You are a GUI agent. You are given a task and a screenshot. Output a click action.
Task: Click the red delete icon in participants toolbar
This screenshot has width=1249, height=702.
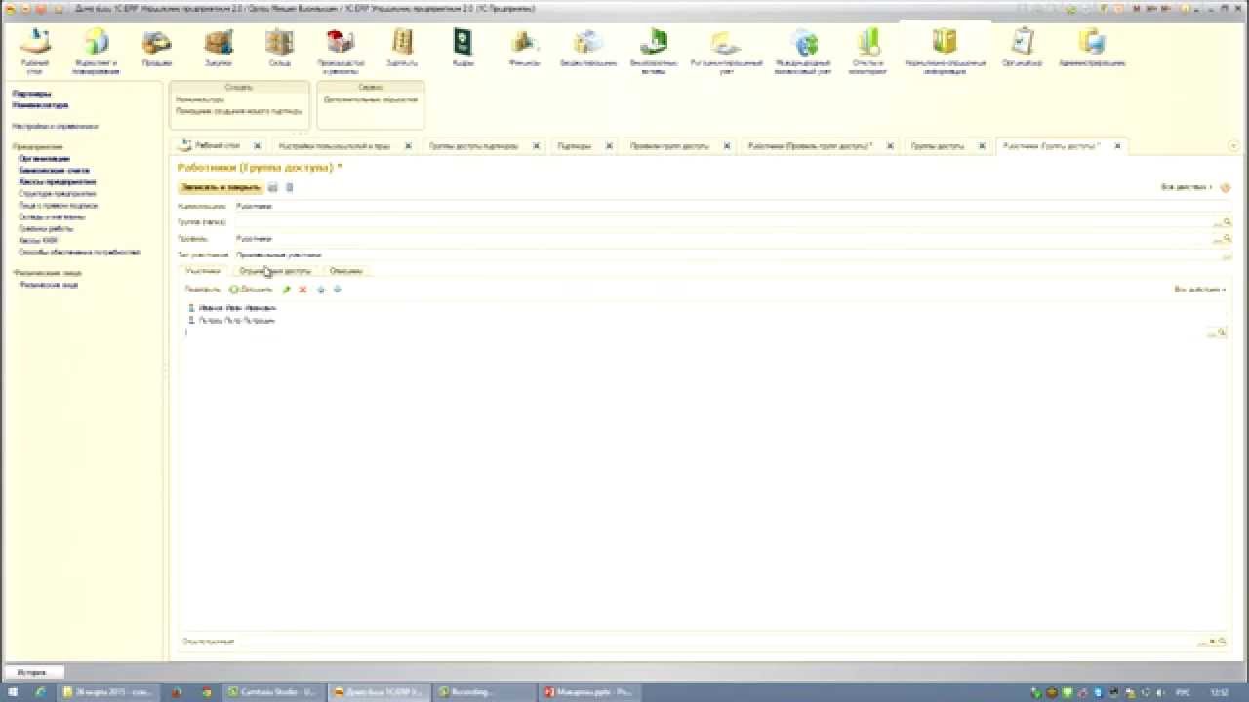(x=302, y=290)
